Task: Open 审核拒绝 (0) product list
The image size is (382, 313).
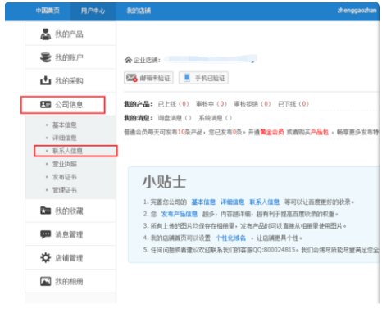Action: 252,104
